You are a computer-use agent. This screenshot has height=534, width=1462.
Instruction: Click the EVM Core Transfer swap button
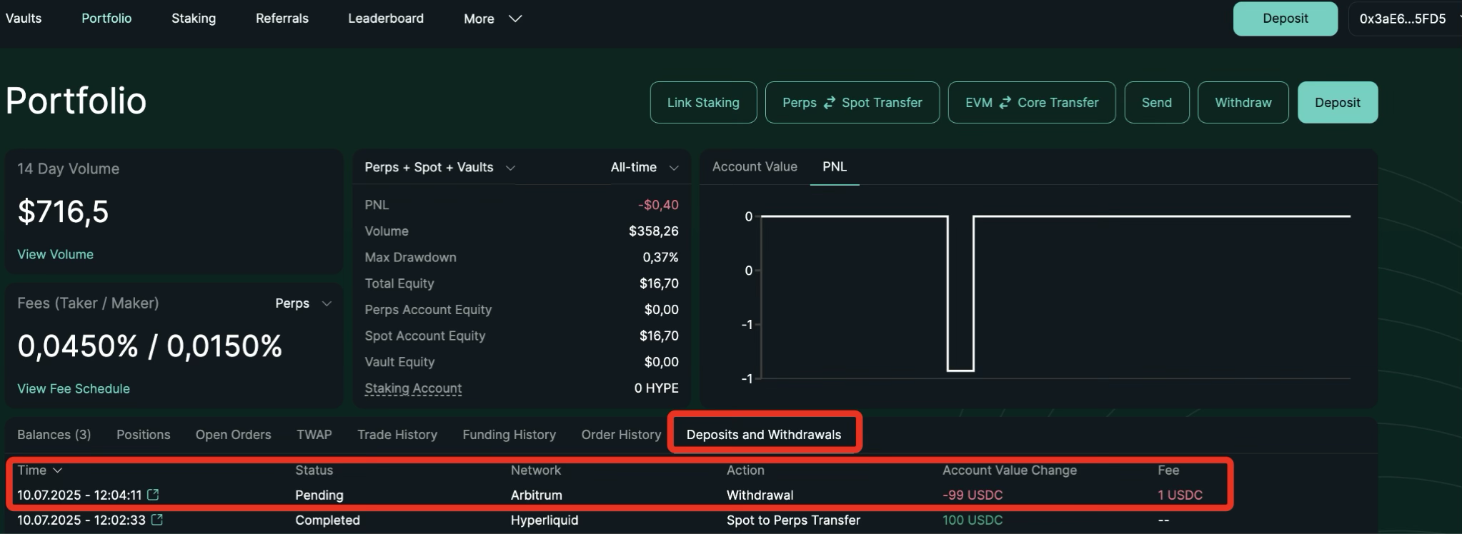point(1031,103)
